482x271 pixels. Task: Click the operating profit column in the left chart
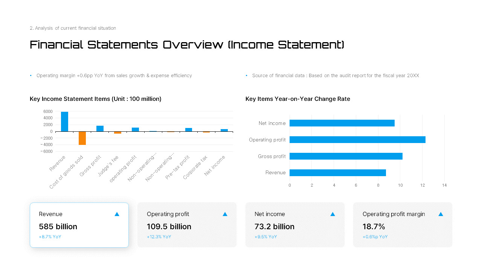pos(135,129)
